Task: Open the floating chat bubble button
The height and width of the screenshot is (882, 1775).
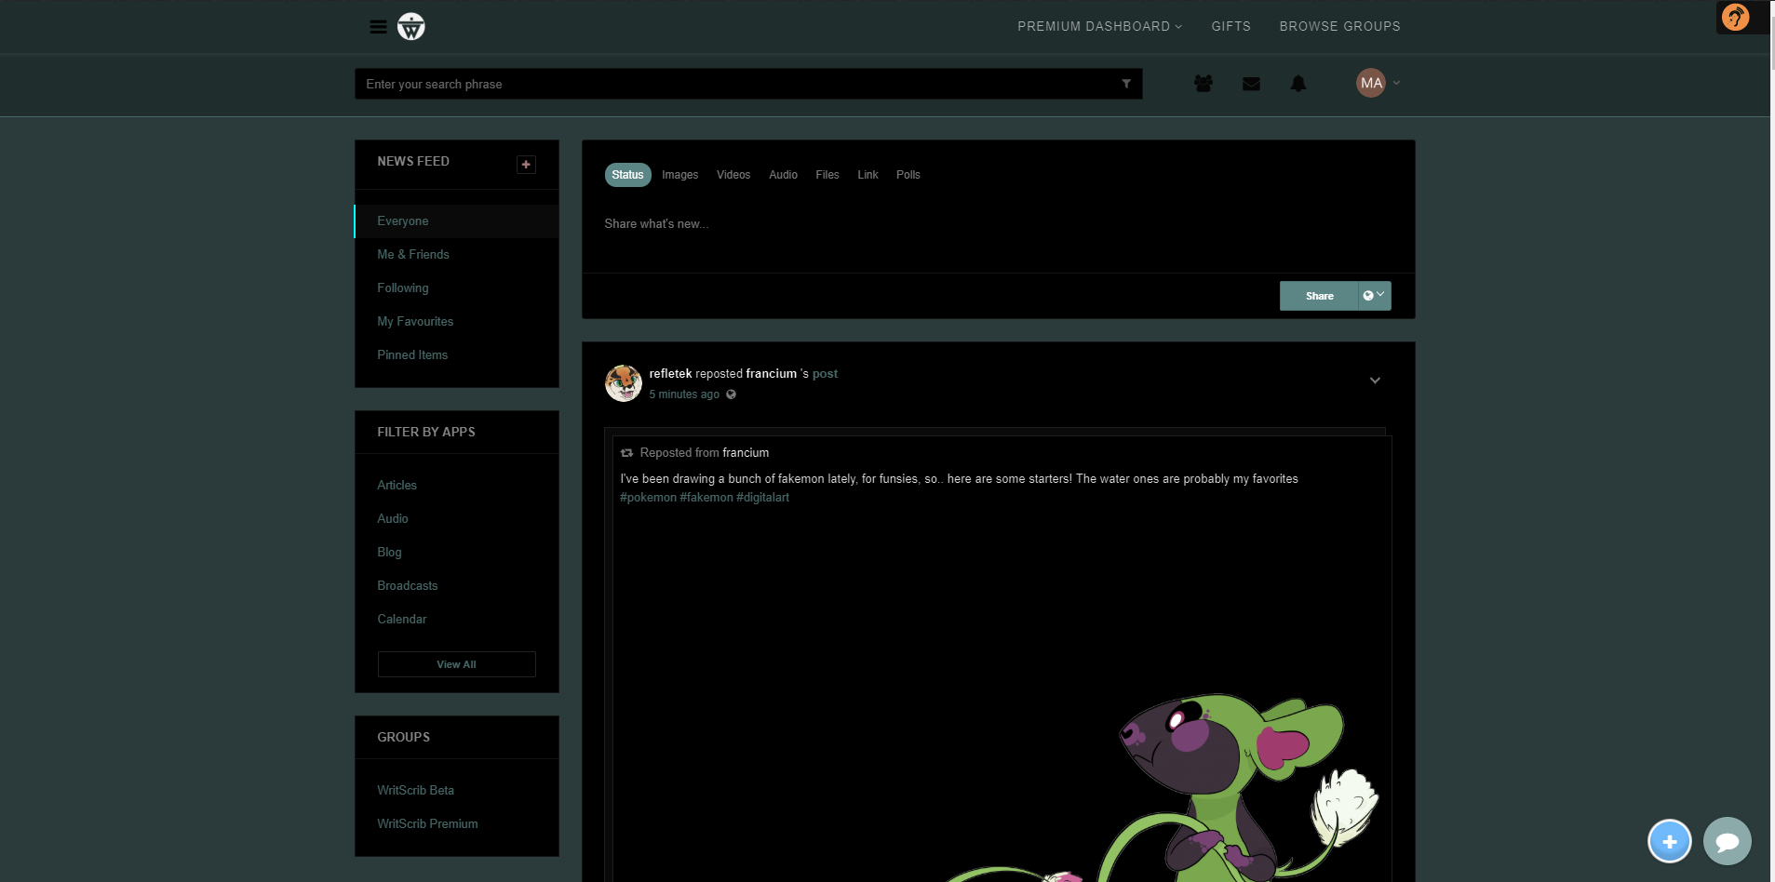Action: (1728, 841)
